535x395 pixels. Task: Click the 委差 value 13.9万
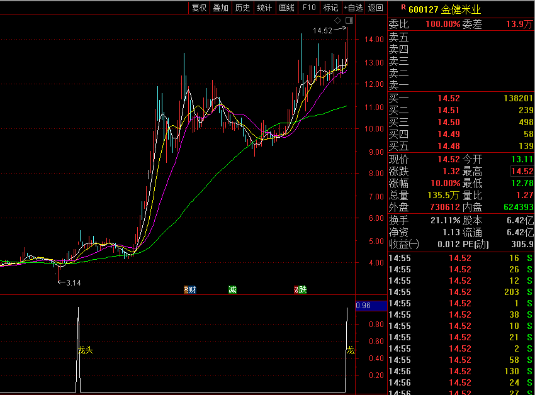tap(519, 25)
